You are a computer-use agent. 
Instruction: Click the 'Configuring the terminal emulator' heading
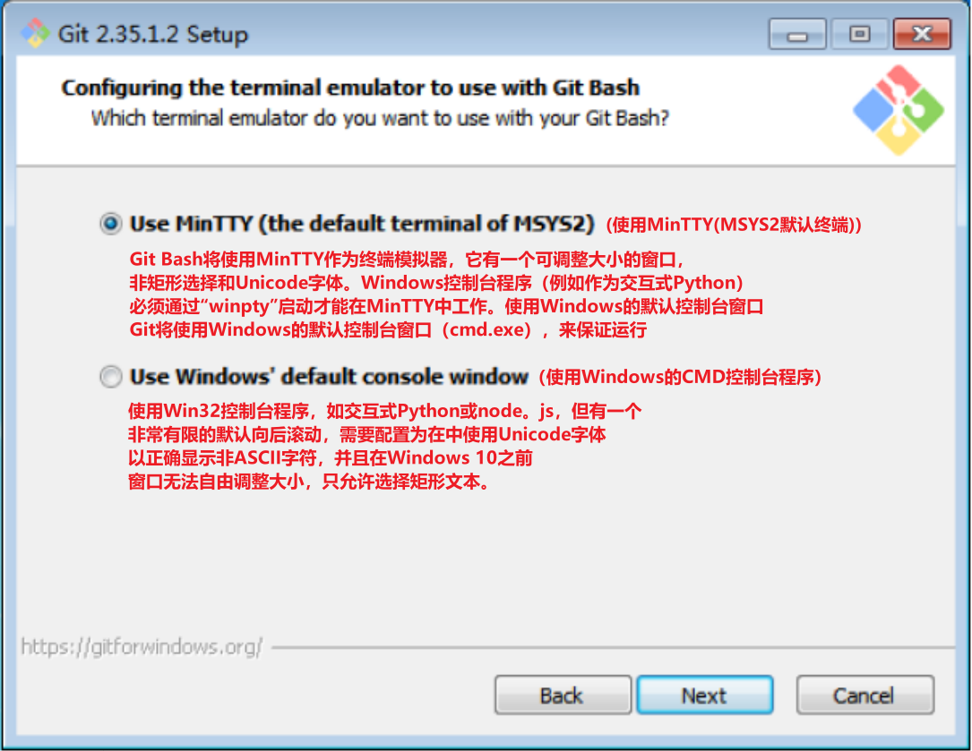350,88
